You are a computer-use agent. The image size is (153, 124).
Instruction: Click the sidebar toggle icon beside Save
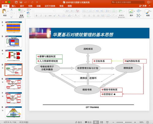tap(16, 2)
